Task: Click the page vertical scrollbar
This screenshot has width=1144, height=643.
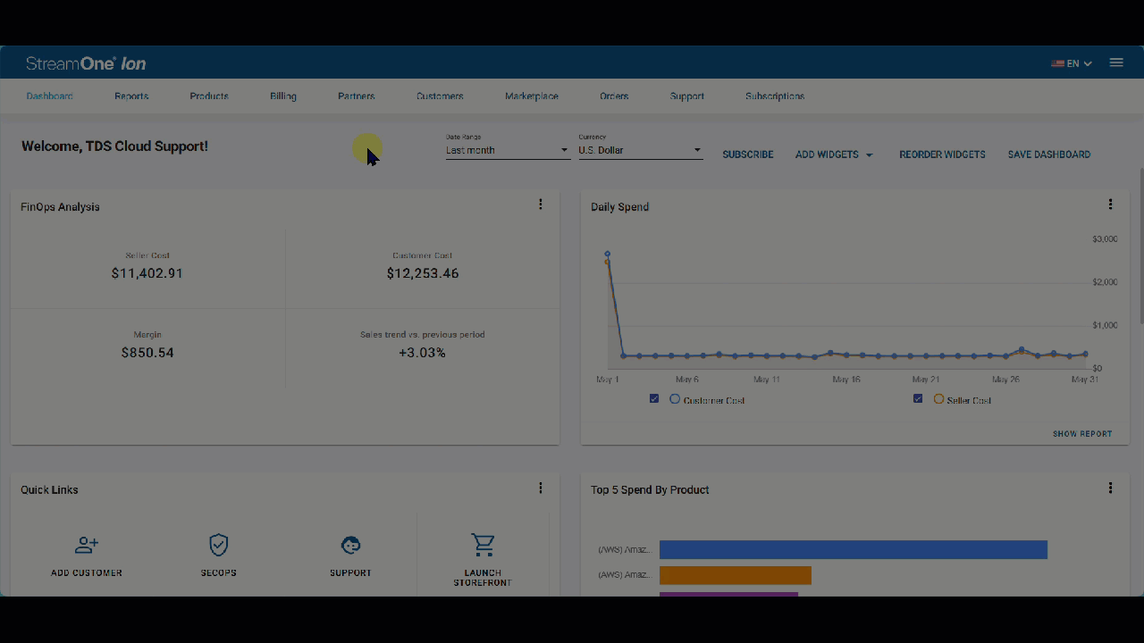Action: (1142, 246)
